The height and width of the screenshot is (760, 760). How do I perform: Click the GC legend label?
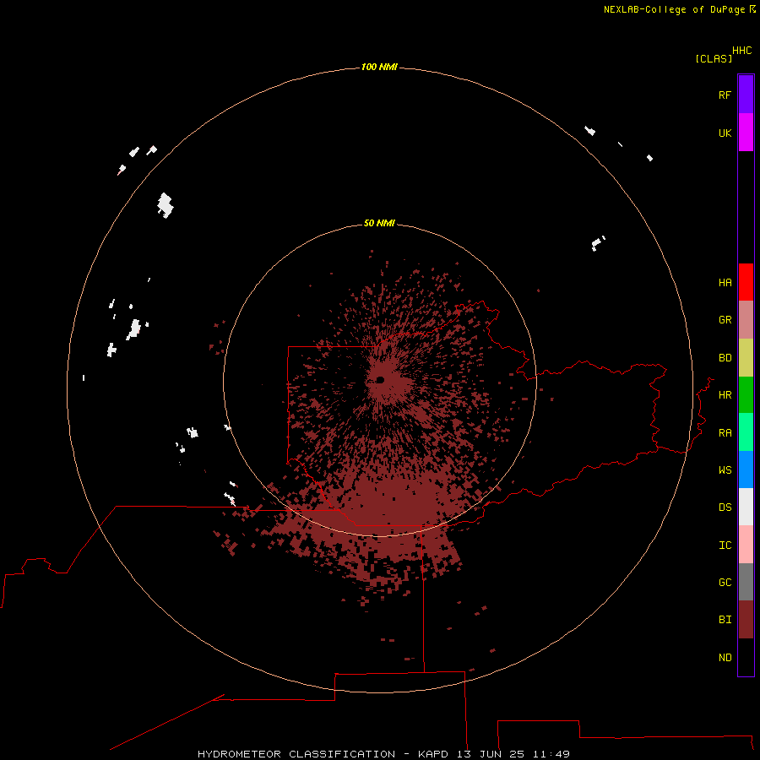click(x=725, y=582)
